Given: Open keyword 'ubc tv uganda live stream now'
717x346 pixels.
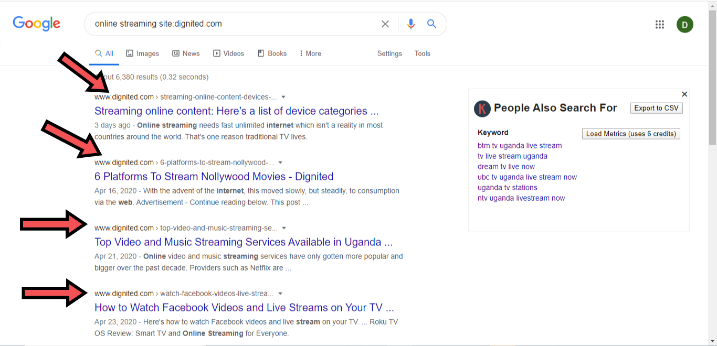Looking at the screenshot, I should pos(527,177).
